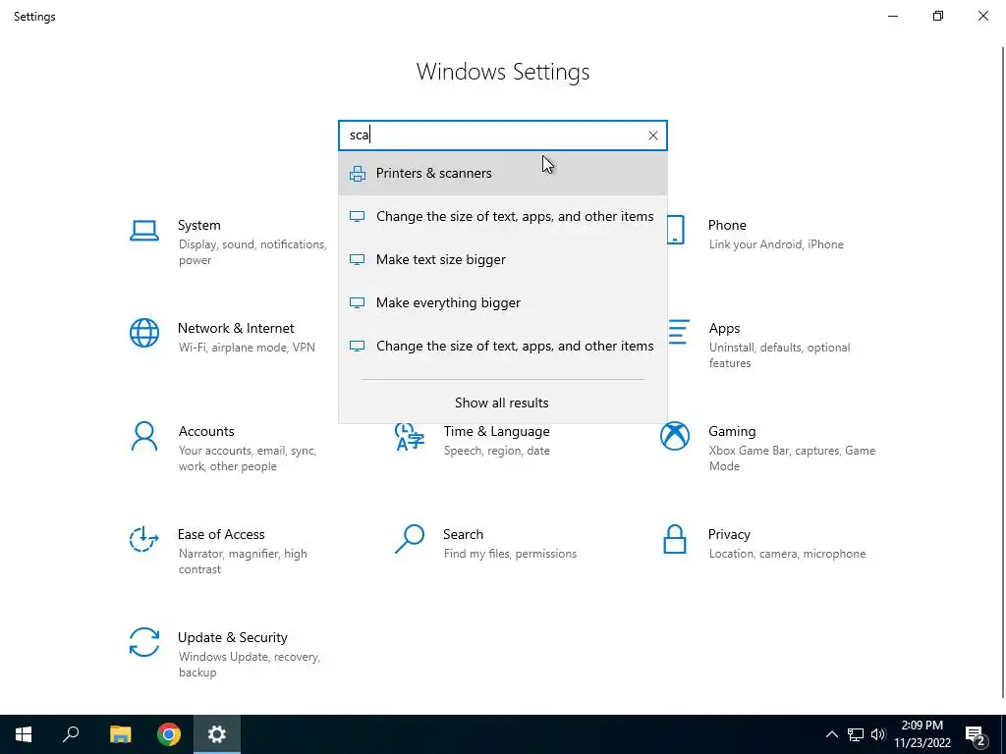Open the Accounts person icon

click(x=143, y=437)
